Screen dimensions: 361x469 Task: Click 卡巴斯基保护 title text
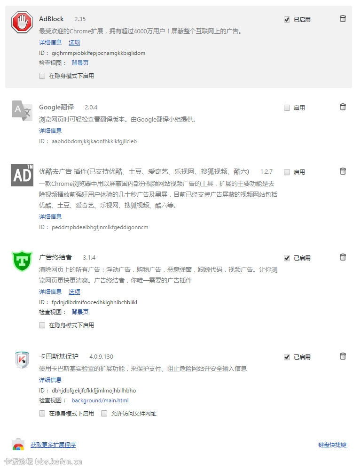click(x=59, y=356)
